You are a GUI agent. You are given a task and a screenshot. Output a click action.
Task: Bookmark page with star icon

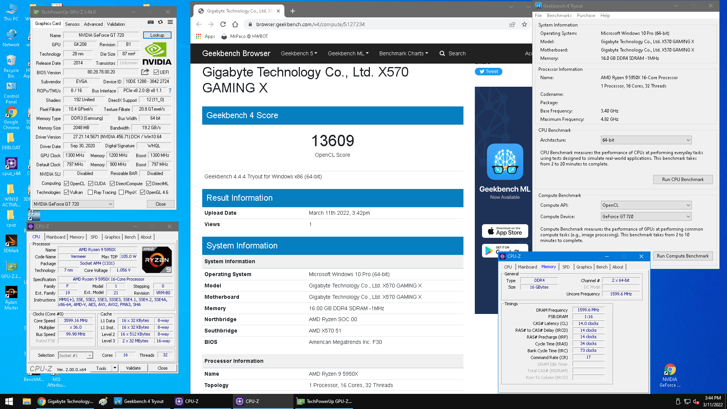(524, 24)
